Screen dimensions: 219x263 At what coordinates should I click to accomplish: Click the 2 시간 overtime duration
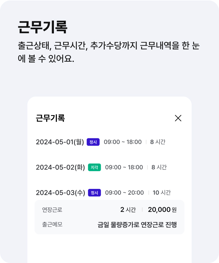128,210
